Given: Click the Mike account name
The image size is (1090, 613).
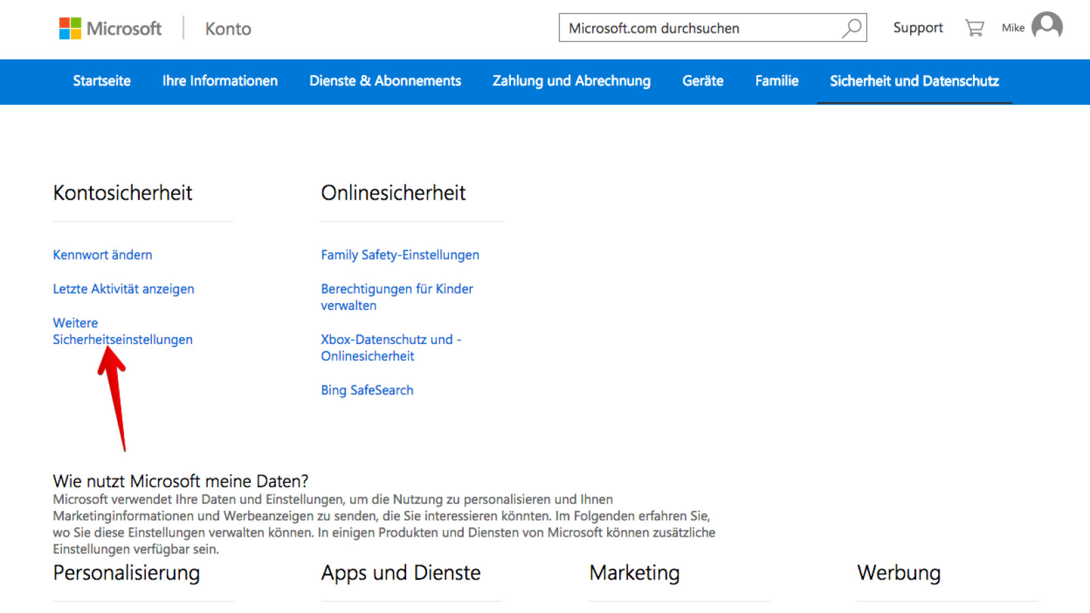Looking at the screenshot, I should tap(1013, 28).
